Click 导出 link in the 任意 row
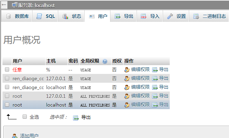The image size is (229, 138). pos(164,69)
